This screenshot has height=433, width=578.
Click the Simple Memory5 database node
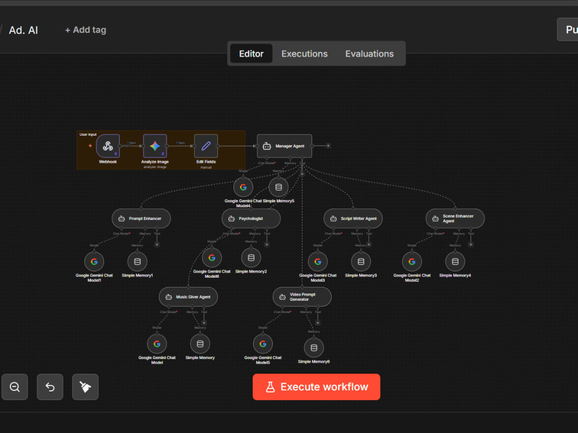pos(279,187)
